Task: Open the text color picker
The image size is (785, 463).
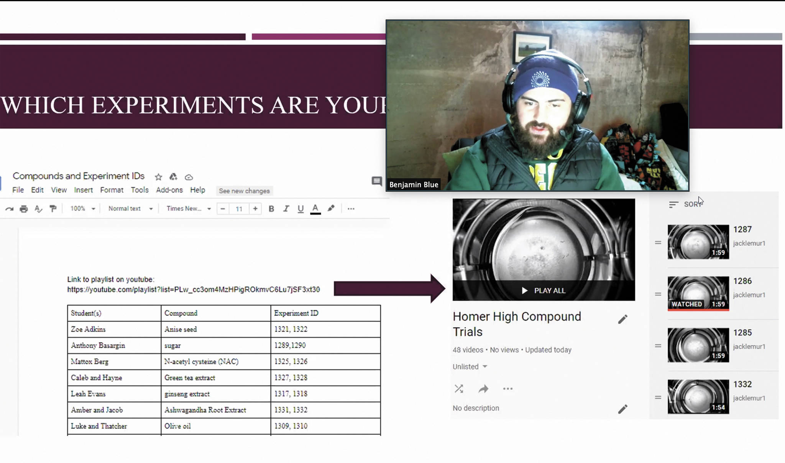Action: click(315, 209)
